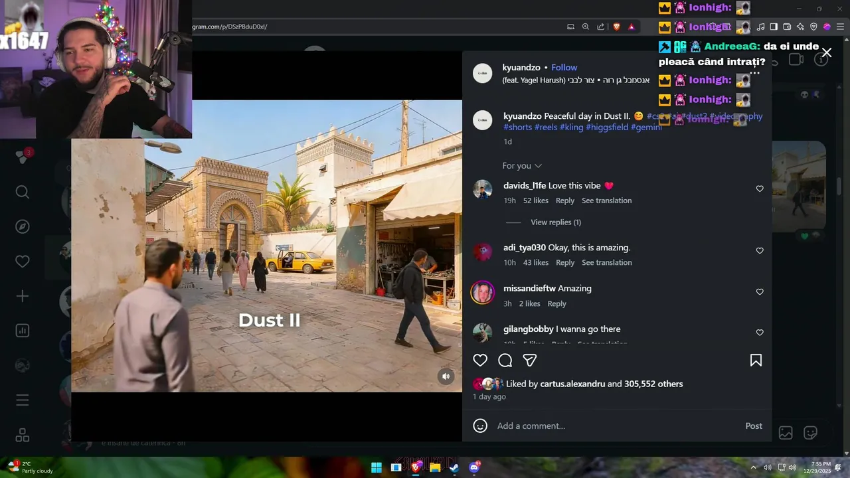Click the zoom magnifier in the address bar
The image size is (850, 478).
coord(586,27)
